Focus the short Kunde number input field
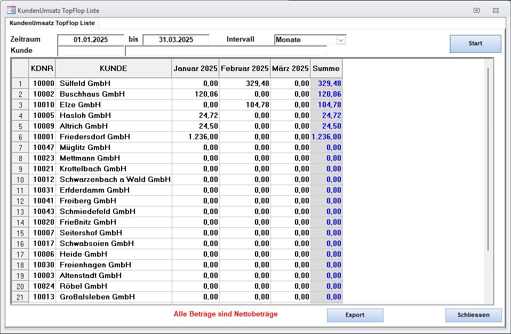This screenshot has height=334, width=511. 91,51
